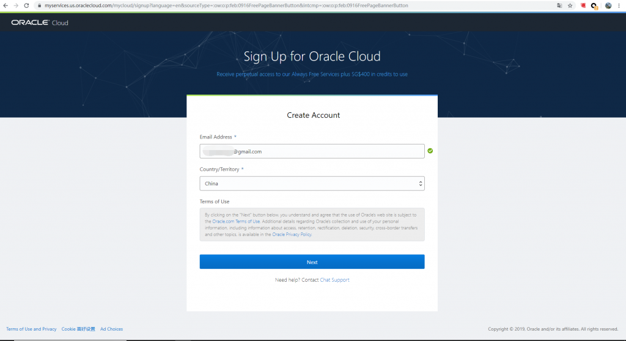The height and width of the screenshot is (341, 626).
Task: Click the browser back arrow
Action: tap(6, 5)
